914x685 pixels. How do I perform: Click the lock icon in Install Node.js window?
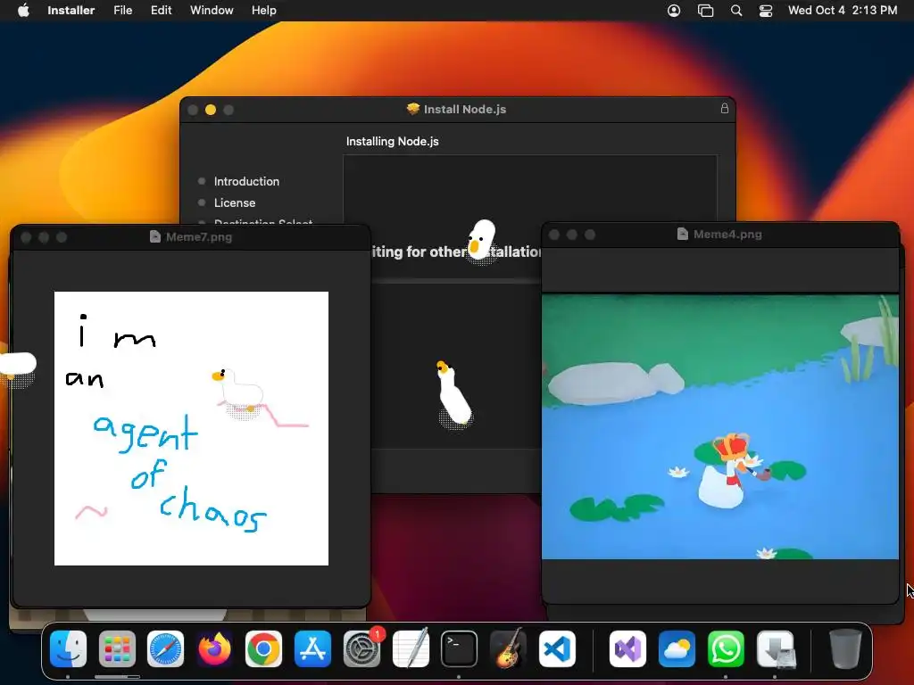pos(725,108)
